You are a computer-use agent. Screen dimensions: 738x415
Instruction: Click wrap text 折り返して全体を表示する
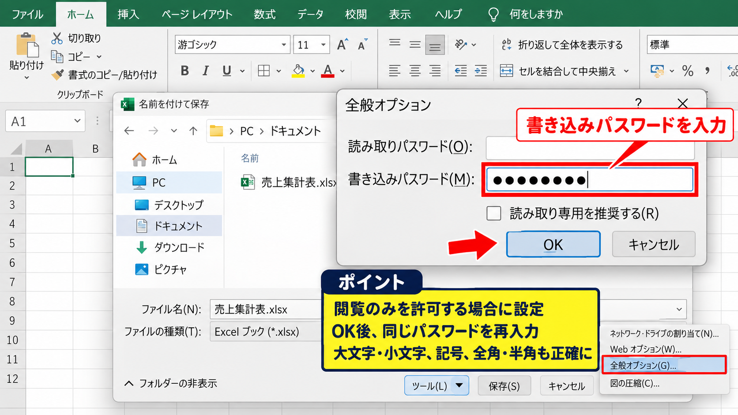point(562,45)
